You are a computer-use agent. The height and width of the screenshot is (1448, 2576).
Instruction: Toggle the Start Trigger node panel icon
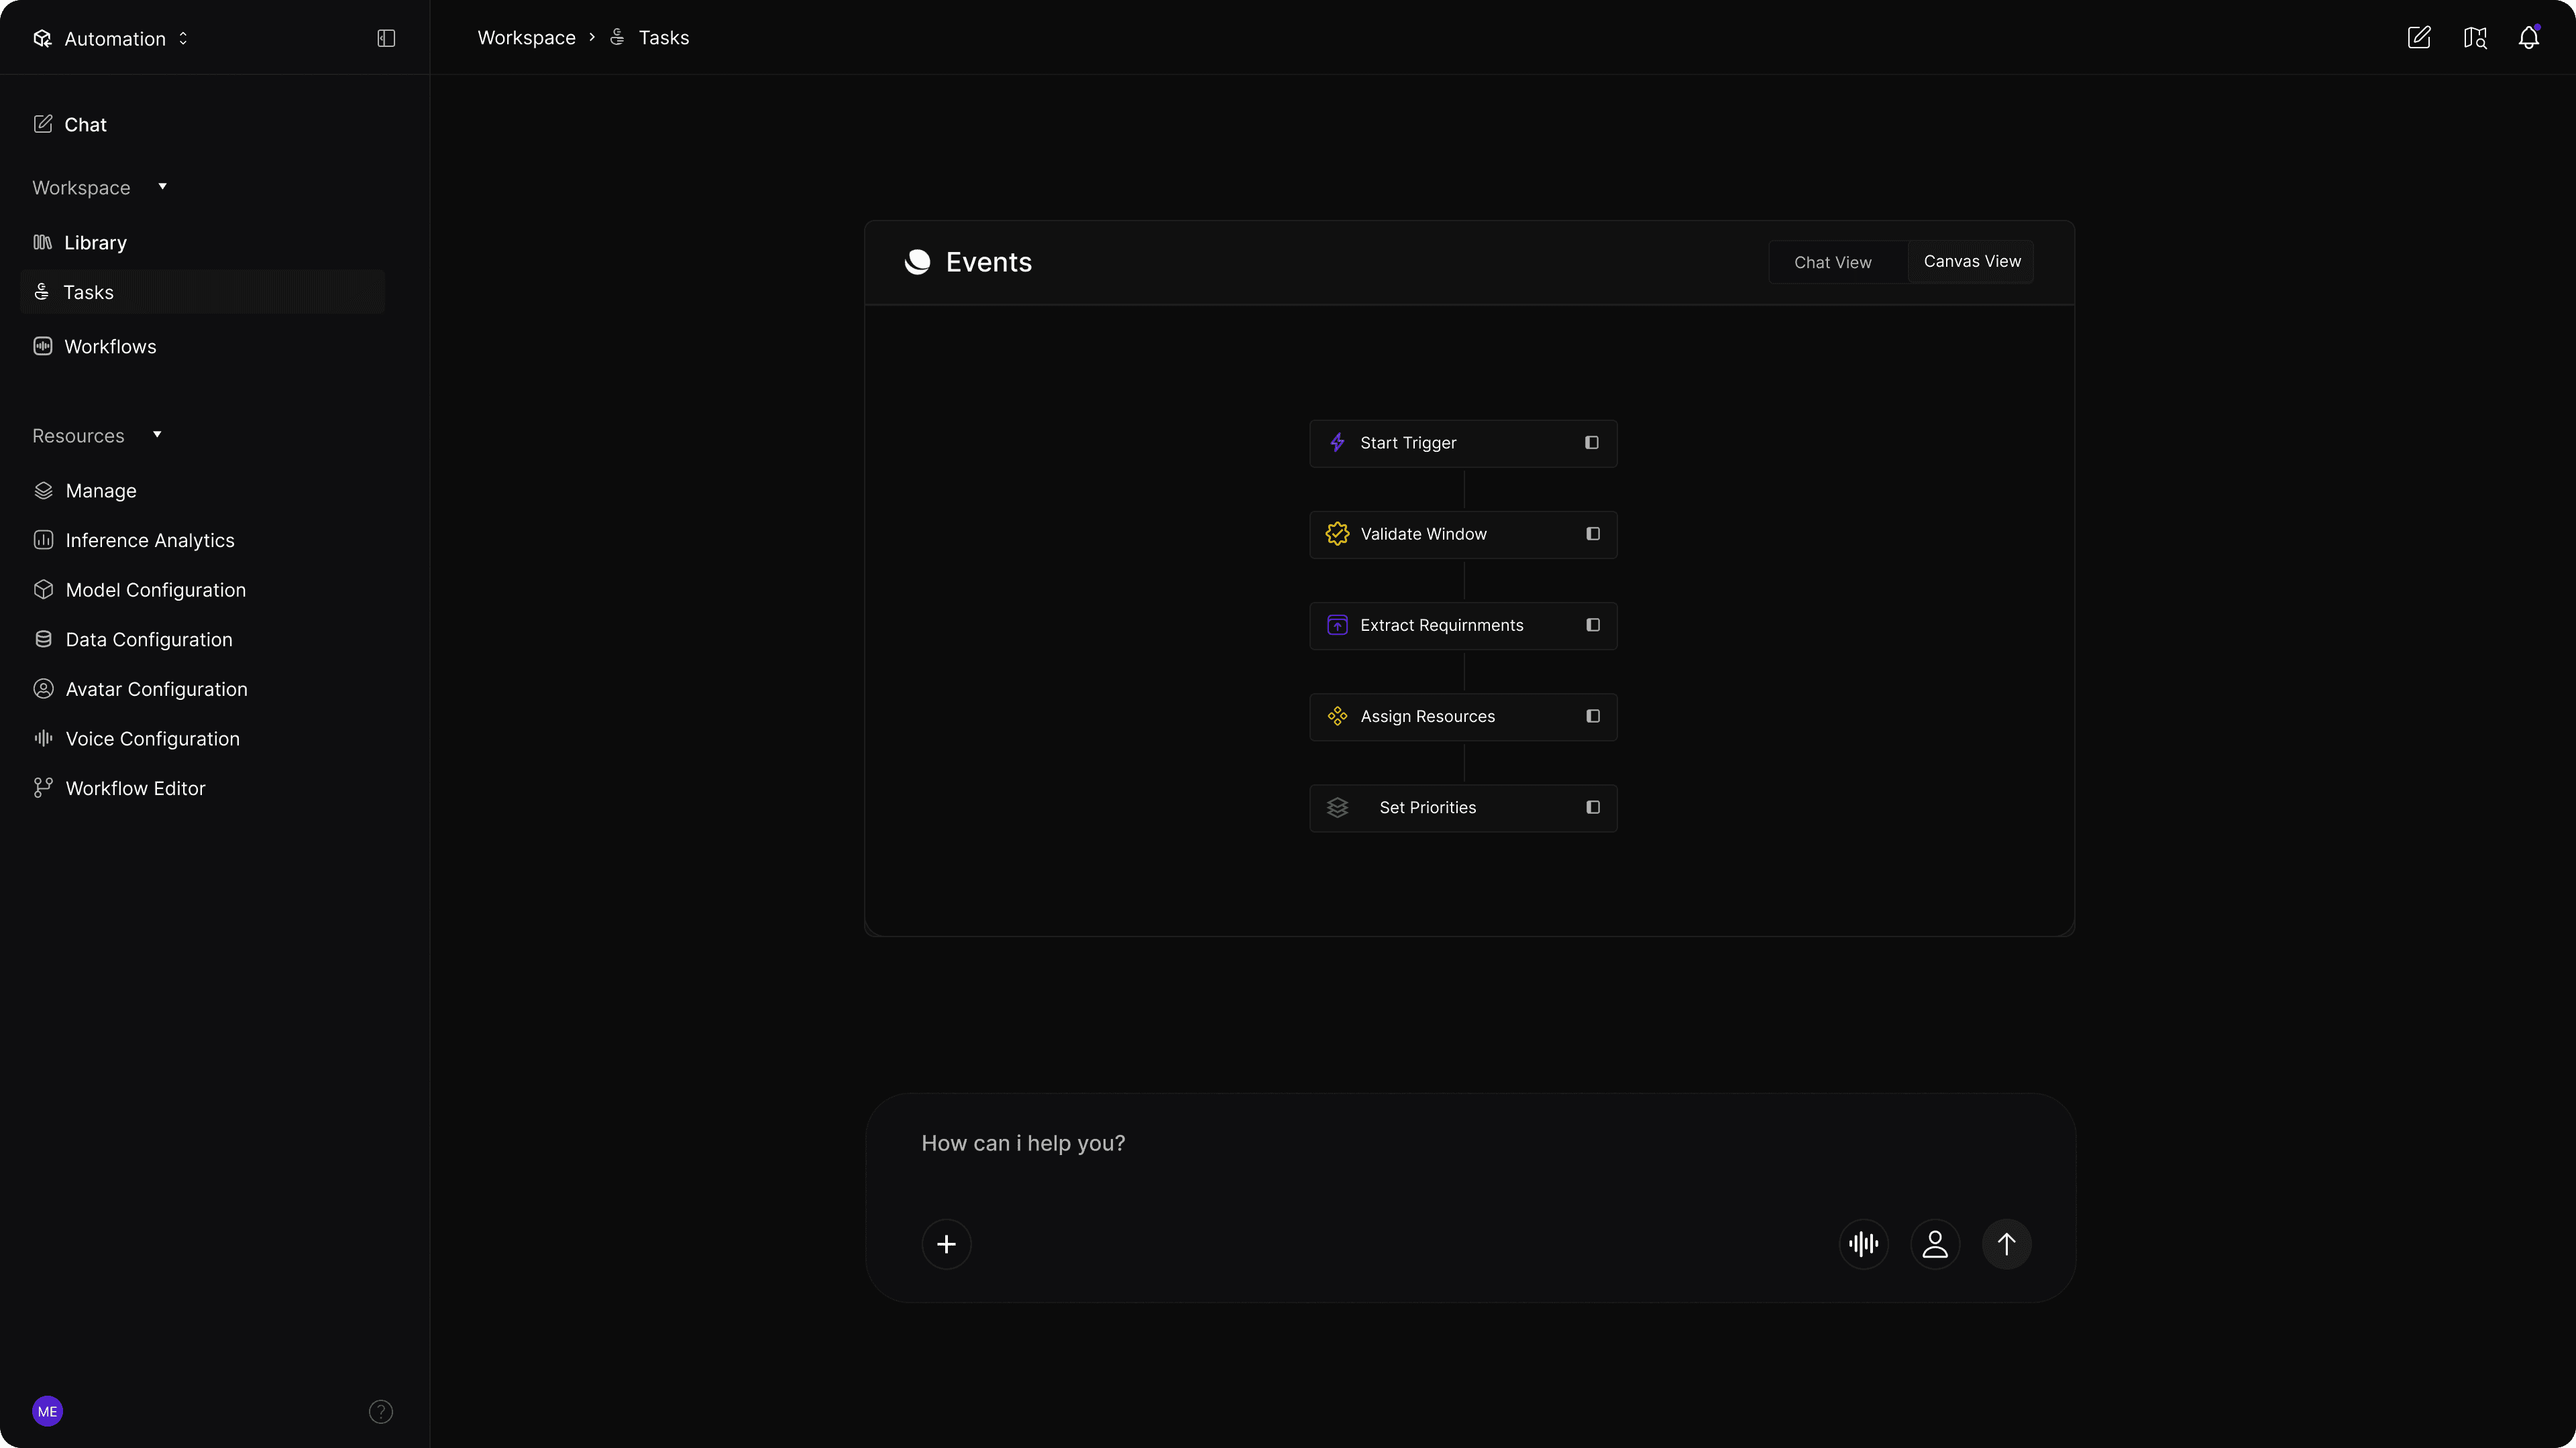click(x=1592, y=442)
